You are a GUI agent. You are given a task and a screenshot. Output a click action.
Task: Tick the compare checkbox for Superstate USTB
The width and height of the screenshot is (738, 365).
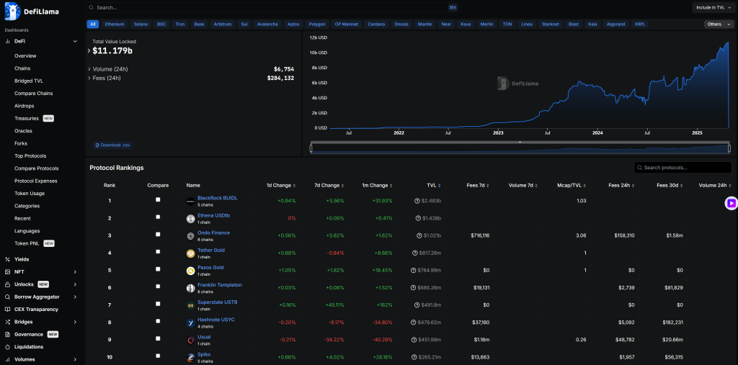click(x=158, y=304)
